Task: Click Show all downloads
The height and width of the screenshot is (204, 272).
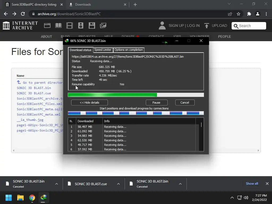Action: click(x=252, y=184)
